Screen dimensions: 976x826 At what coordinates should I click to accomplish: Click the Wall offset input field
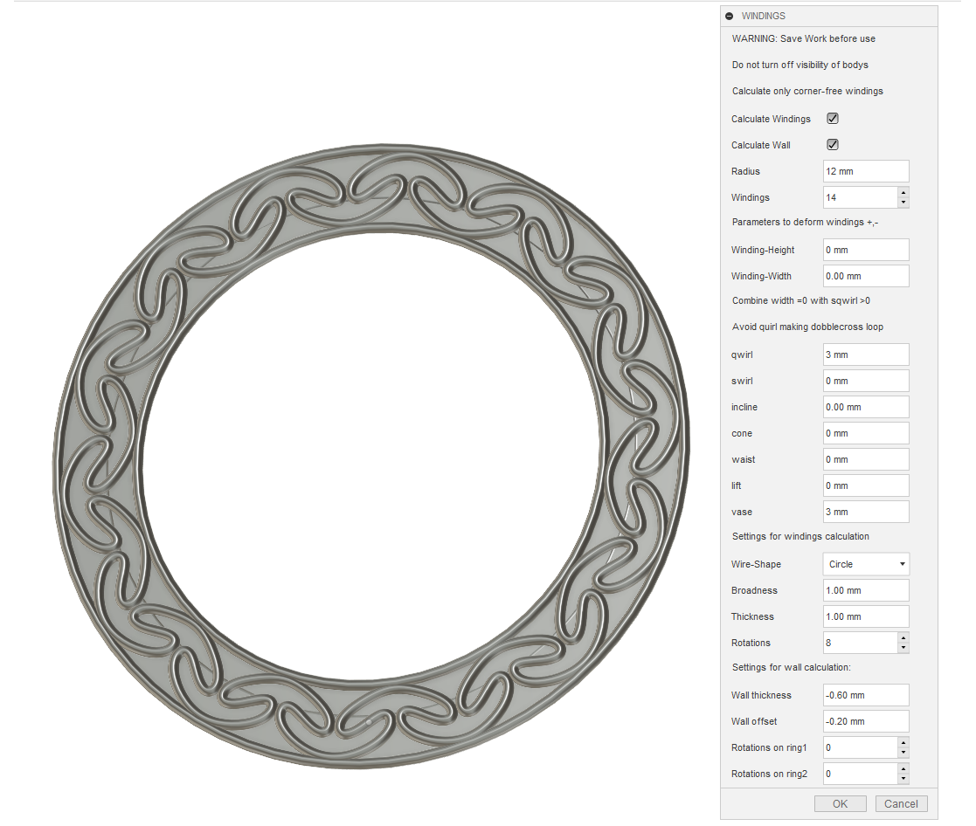865,721
